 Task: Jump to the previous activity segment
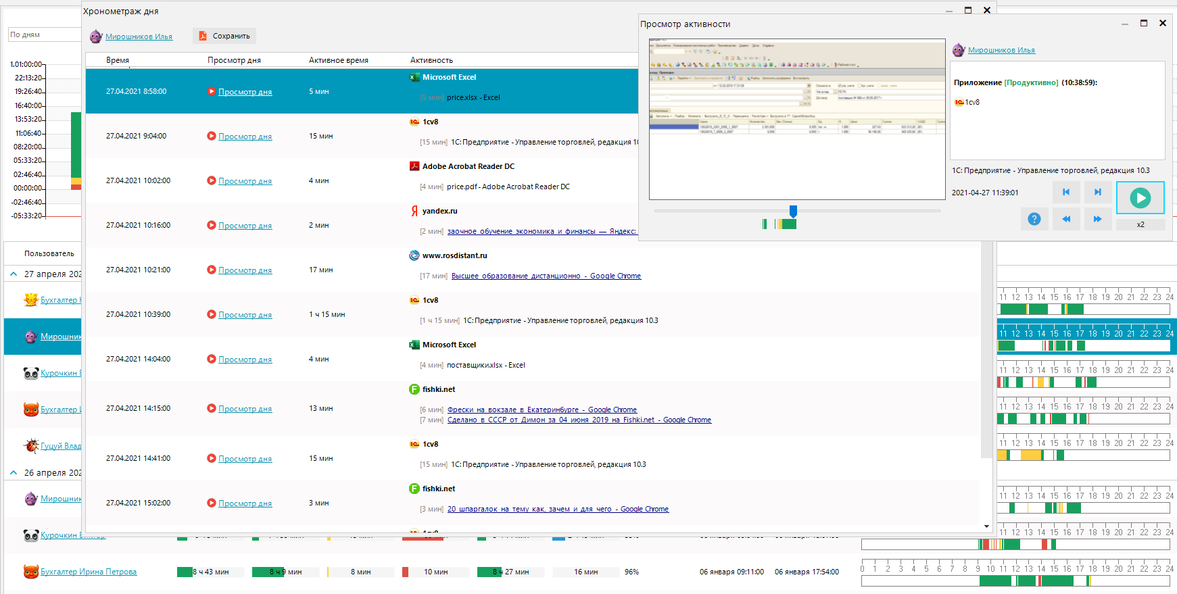click(1066, 193)
